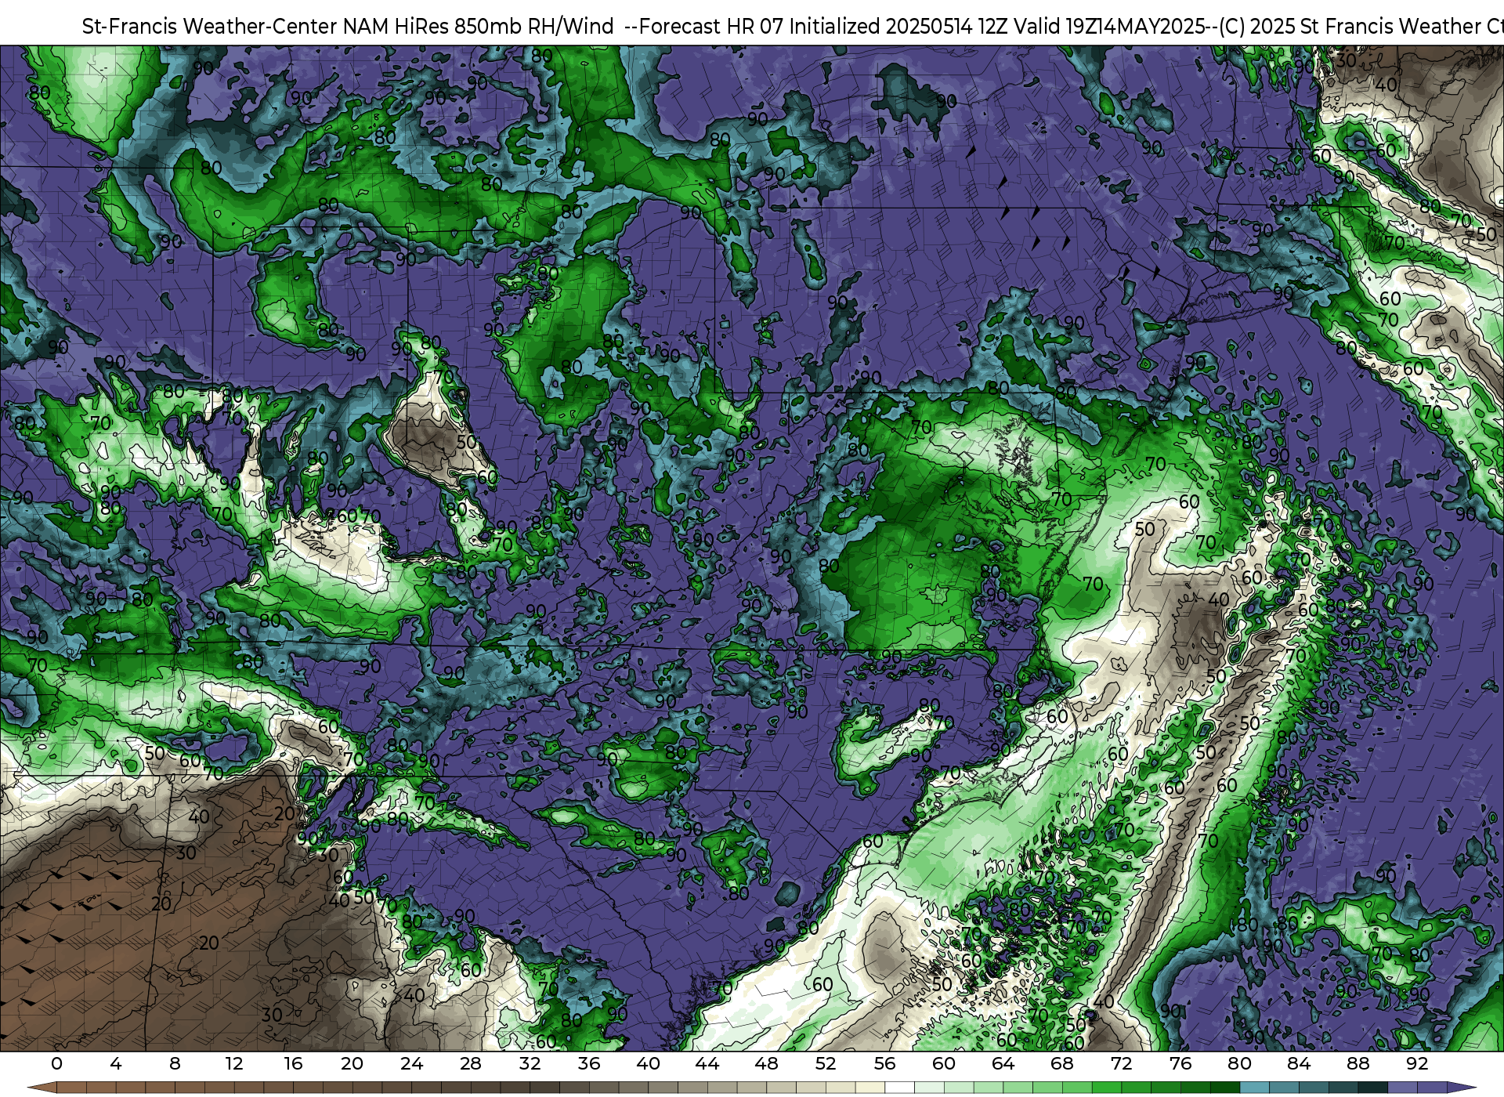
Task: Click the colorbar tick label '84'
Action: click(x=1299, y=1063)
